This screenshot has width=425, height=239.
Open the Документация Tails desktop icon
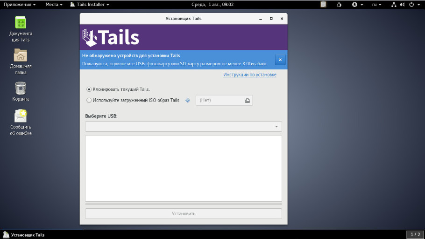click(21, 29)
